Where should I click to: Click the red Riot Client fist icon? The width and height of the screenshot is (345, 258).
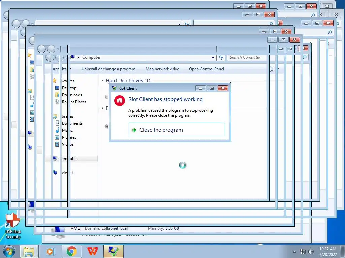click(120, 101)
